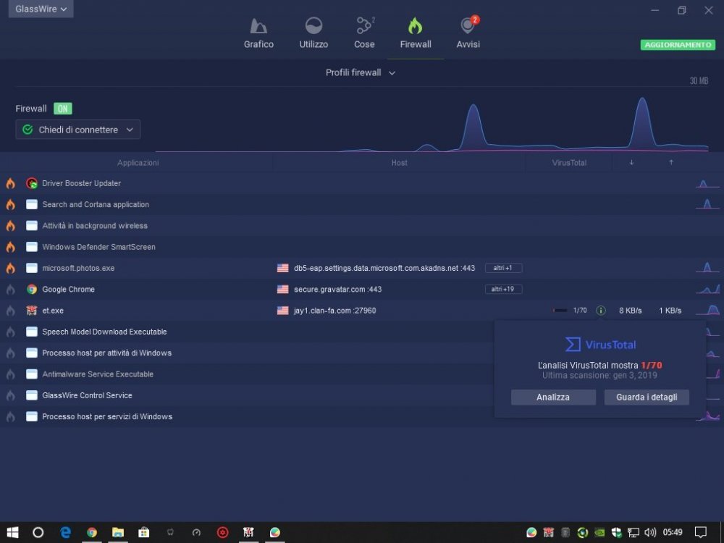Select Processo host per attività di Windows
This screenshot has width=724, height=543.
point(106,353)
